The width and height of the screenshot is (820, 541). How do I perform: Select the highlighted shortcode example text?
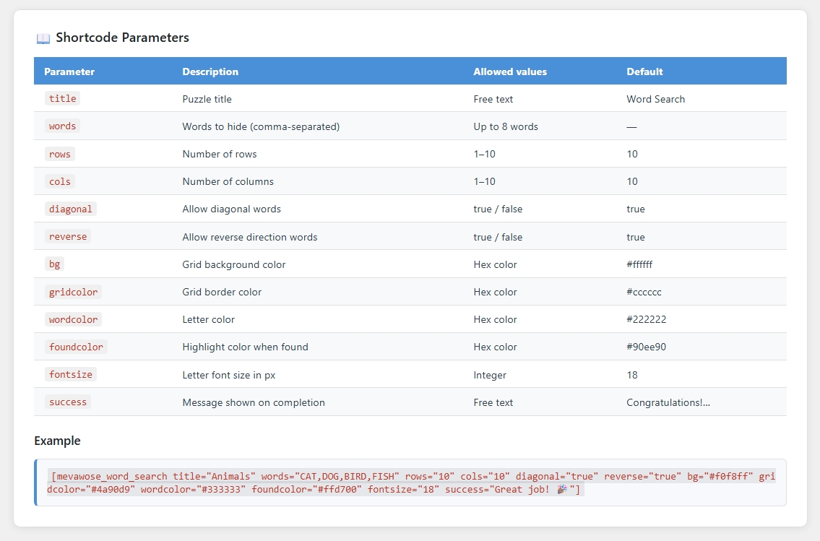(x=410, y=482)
